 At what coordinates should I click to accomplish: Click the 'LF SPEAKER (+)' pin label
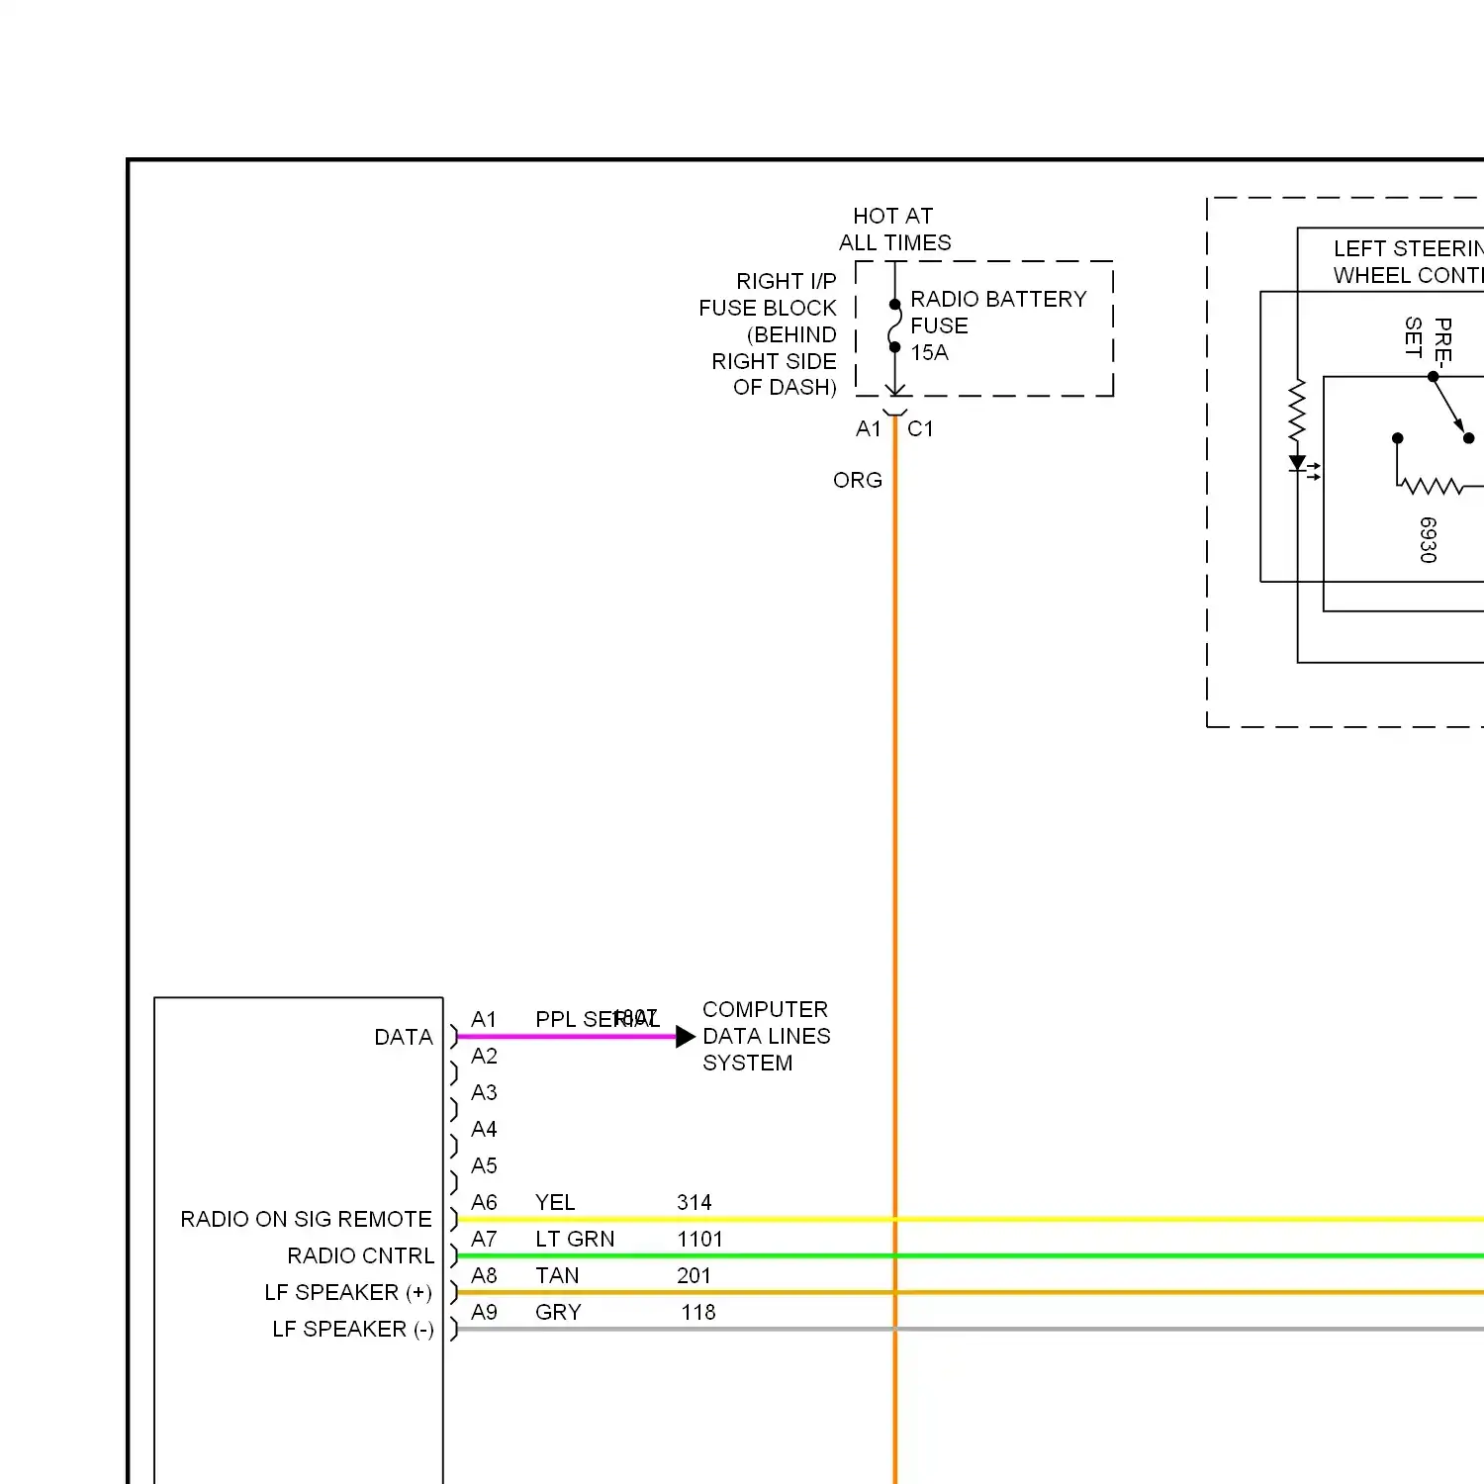click(348, 1292)
